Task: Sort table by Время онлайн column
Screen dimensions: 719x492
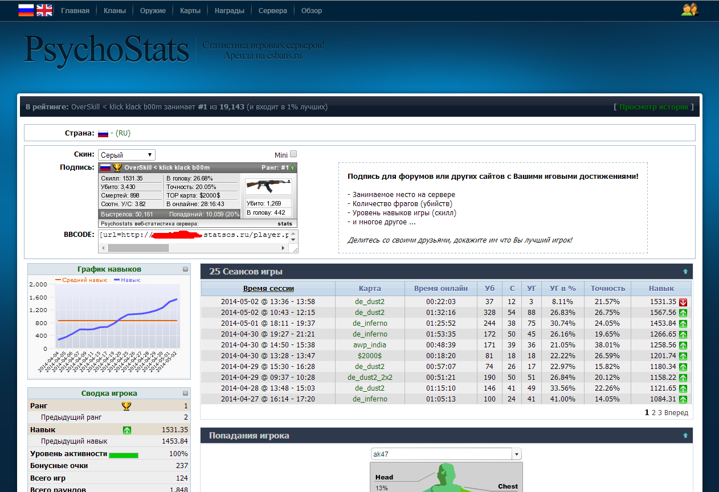Action: tap(441, 288)
